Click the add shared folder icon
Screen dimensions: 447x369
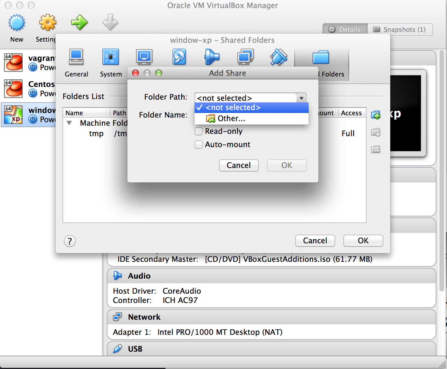(376, 115)
